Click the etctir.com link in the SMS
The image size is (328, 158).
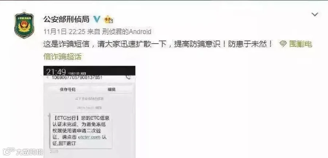pyautogui.click(x=89, y=138)
